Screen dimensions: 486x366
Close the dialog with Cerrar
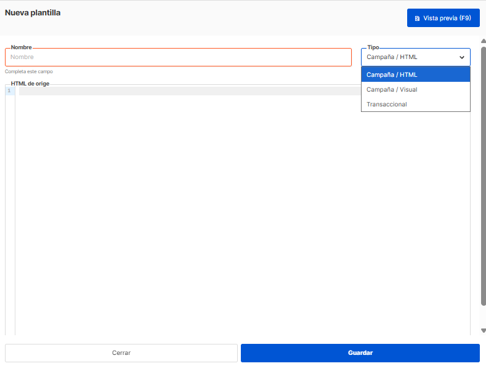point(121,353)
